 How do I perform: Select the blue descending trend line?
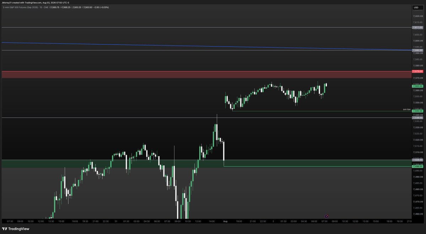click(206, 46)
